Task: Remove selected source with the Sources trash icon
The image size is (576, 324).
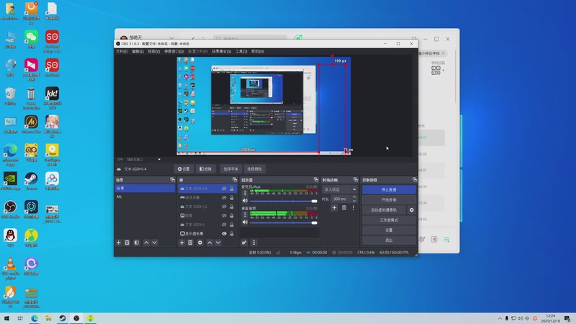Action: pyautogui.click(x=190, y=243)
